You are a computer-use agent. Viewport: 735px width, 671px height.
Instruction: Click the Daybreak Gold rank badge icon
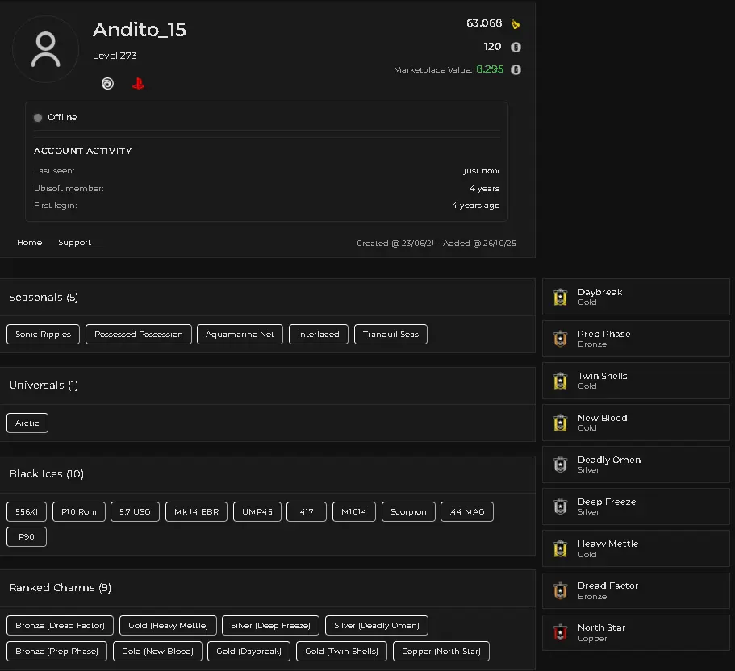(561, 297)
